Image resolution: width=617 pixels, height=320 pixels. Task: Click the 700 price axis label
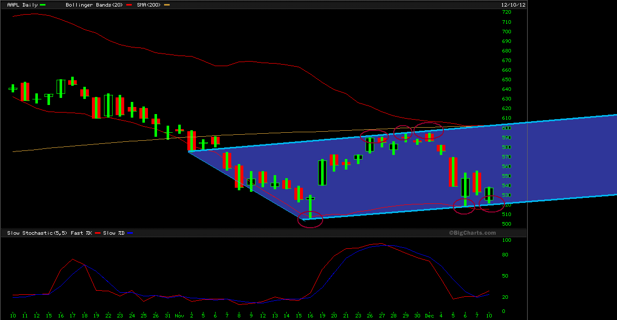pos(506,31)
